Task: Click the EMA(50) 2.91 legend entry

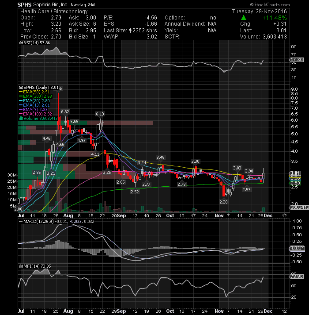Action: point(34,92)
